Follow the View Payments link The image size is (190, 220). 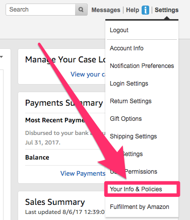coord(83,173)
